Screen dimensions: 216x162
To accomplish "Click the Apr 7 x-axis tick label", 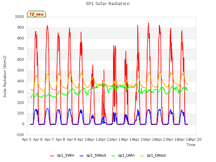I will [49, 139].
